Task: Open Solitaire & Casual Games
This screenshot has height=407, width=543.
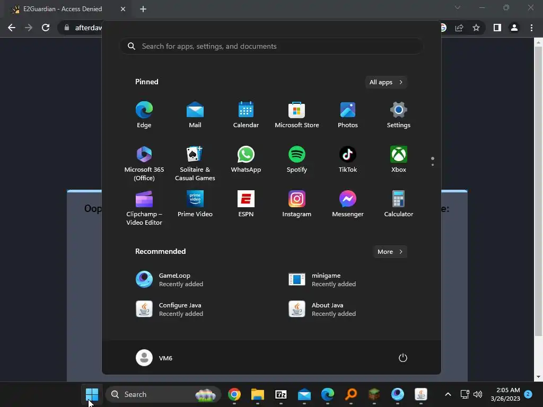Action: (195, 164)
